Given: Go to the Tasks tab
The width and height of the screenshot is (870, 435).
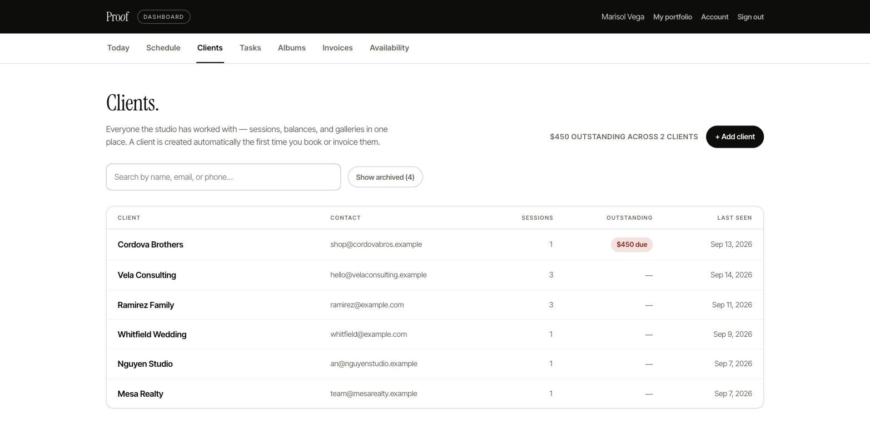Looking at the screenshot, I should coord(250,48).
